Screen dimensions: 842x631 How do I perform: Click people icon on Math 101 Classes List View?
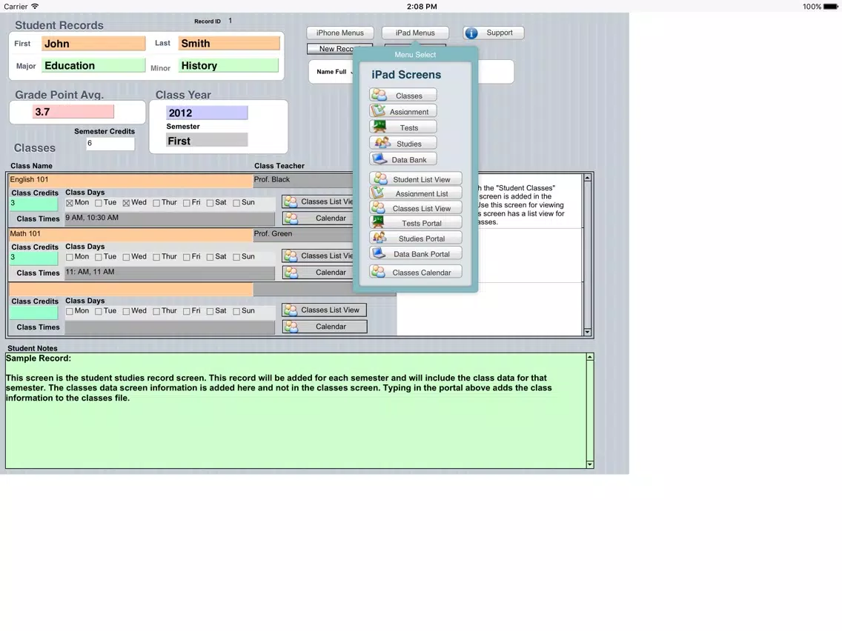(291, 256)
